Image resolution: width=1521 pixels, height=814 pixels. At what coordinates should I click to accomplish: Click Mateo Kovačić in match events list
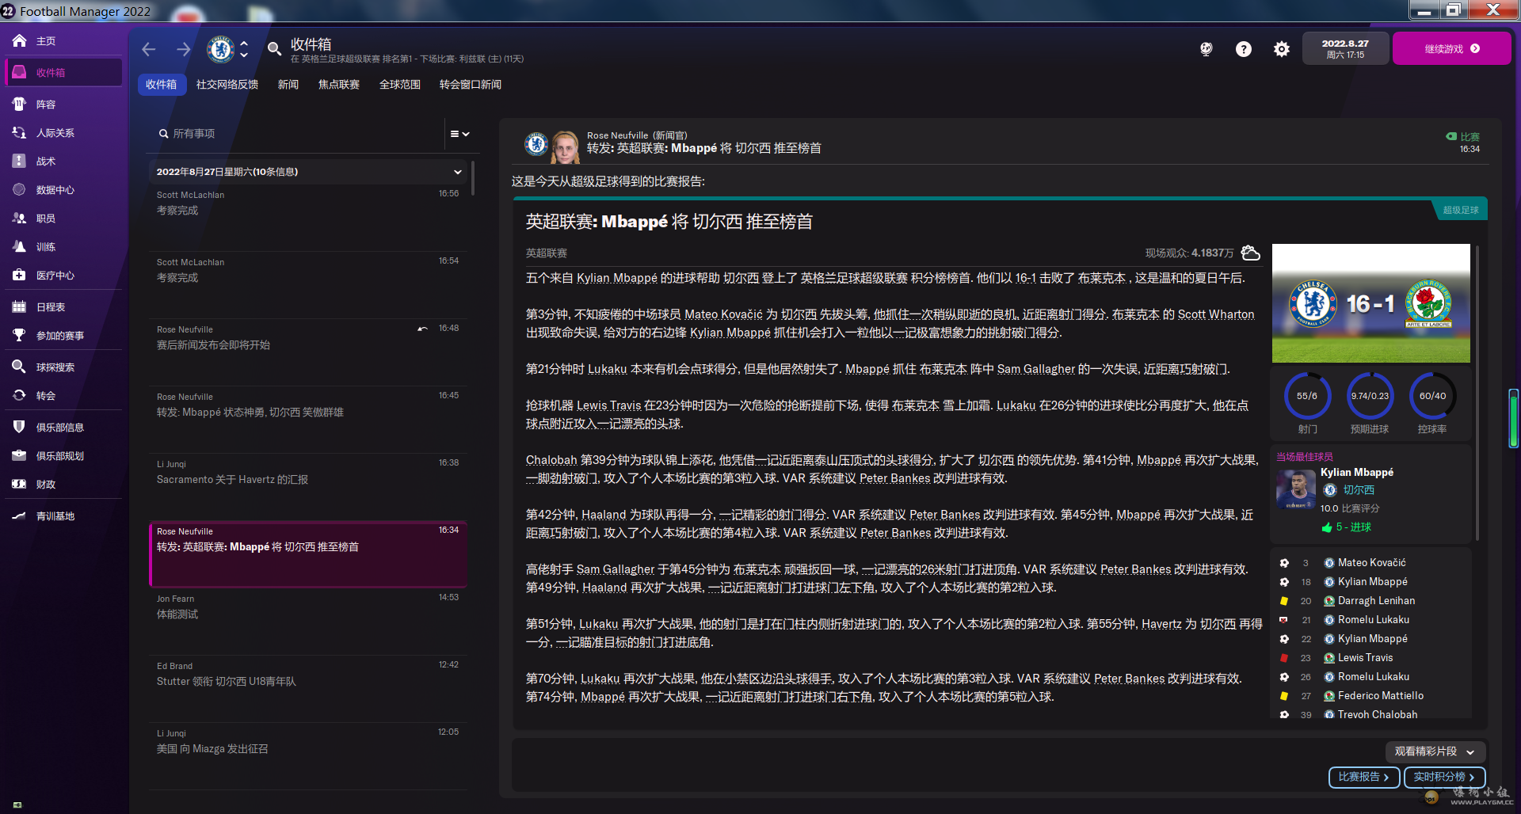(1371, 562)
